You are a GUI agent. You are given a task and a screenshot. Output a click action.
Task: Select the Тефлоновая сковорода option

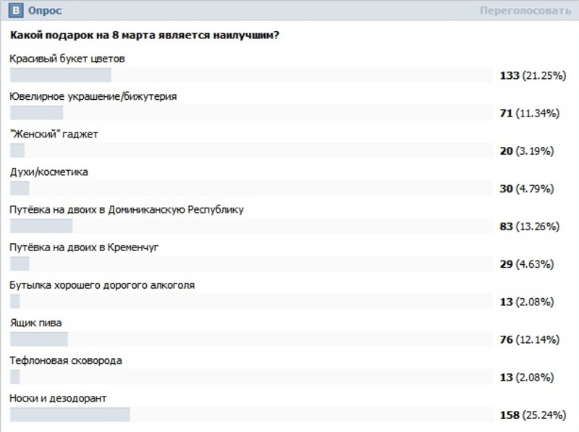[x=66, y=360]
